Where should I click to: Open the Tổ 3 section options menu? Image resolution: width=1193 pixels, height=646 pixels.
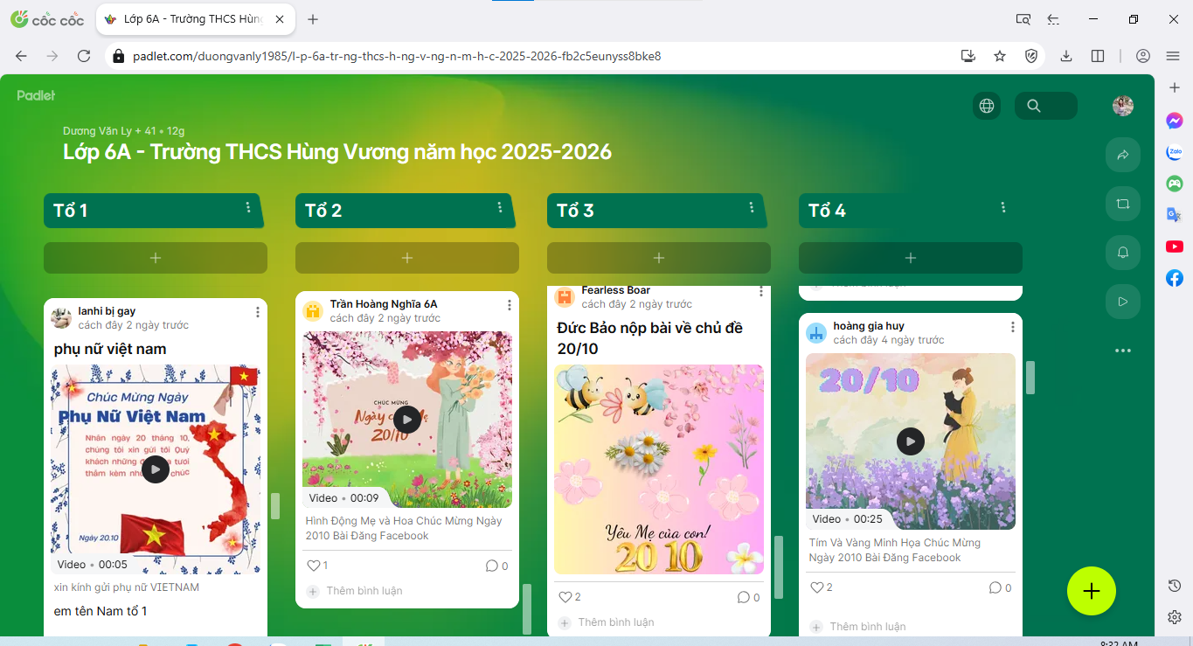click(752, 208)
